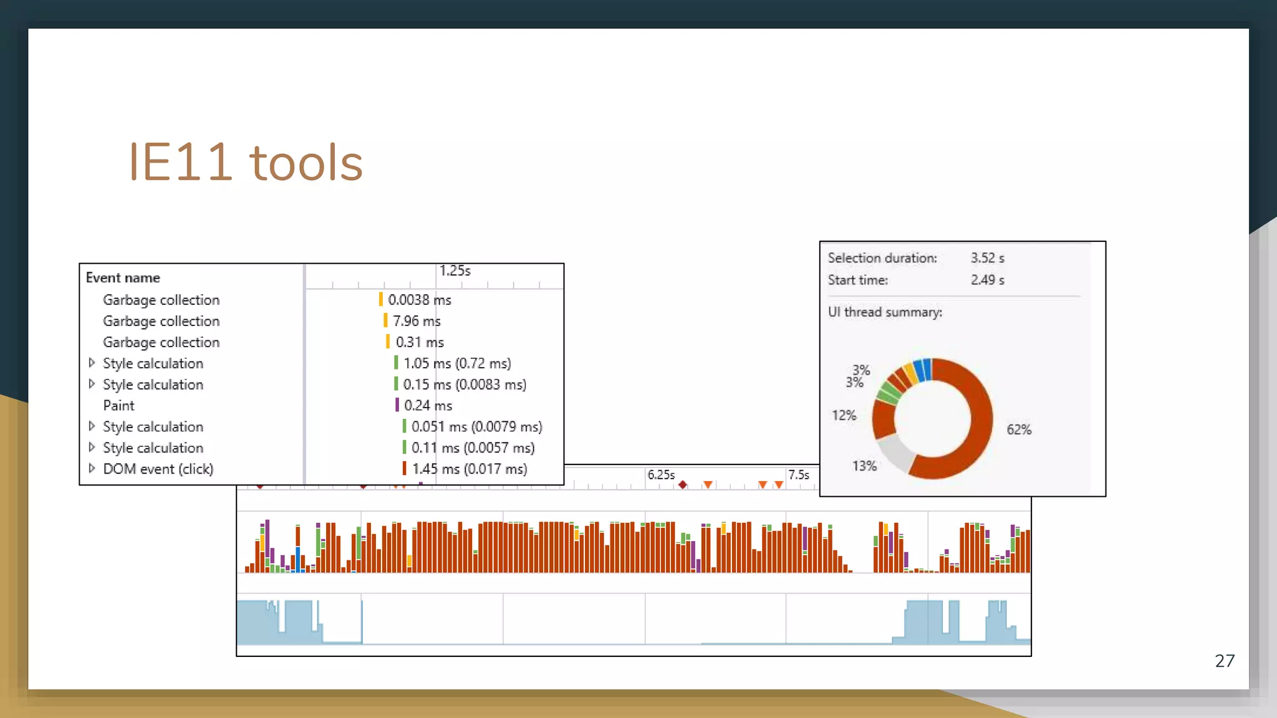Click the 12% chart label
The image size is (1277, 718).
(844, 415)
